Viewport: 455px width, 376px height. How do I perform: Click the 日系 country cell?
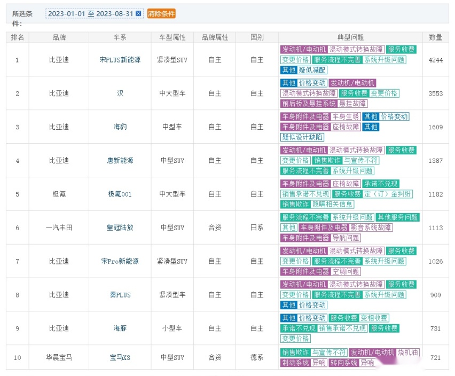[x=257, y=228]
